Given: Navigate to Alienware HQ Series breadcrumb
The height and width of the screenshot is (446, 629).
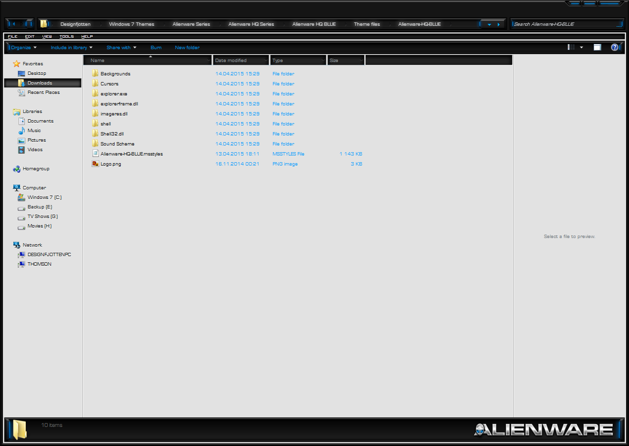Looking at the screenshot, I should tap(251, 24).
